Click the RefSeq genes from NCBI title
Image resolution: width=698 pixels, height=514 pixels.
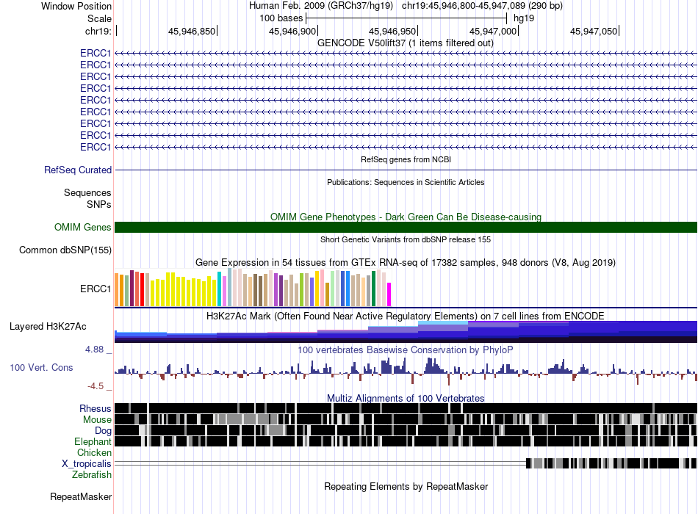pyautogui.click(x=406, y=159)
